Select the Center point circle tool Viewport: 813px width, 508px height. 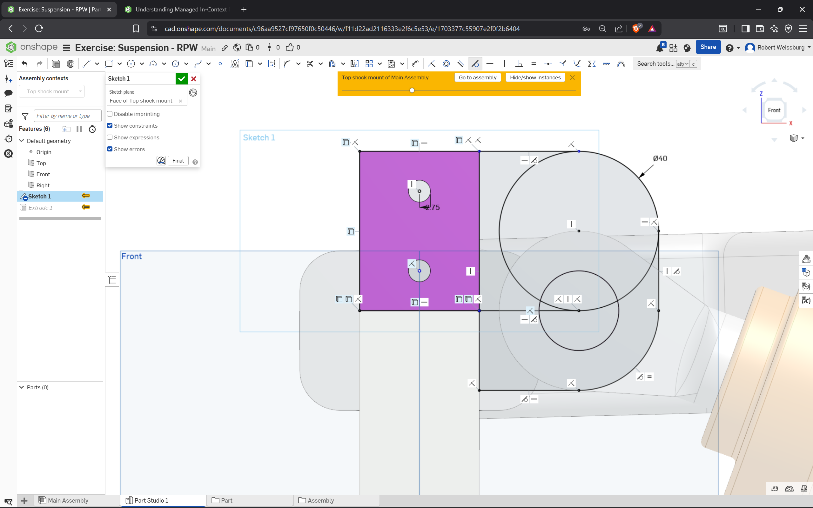(x=131, y=63)
